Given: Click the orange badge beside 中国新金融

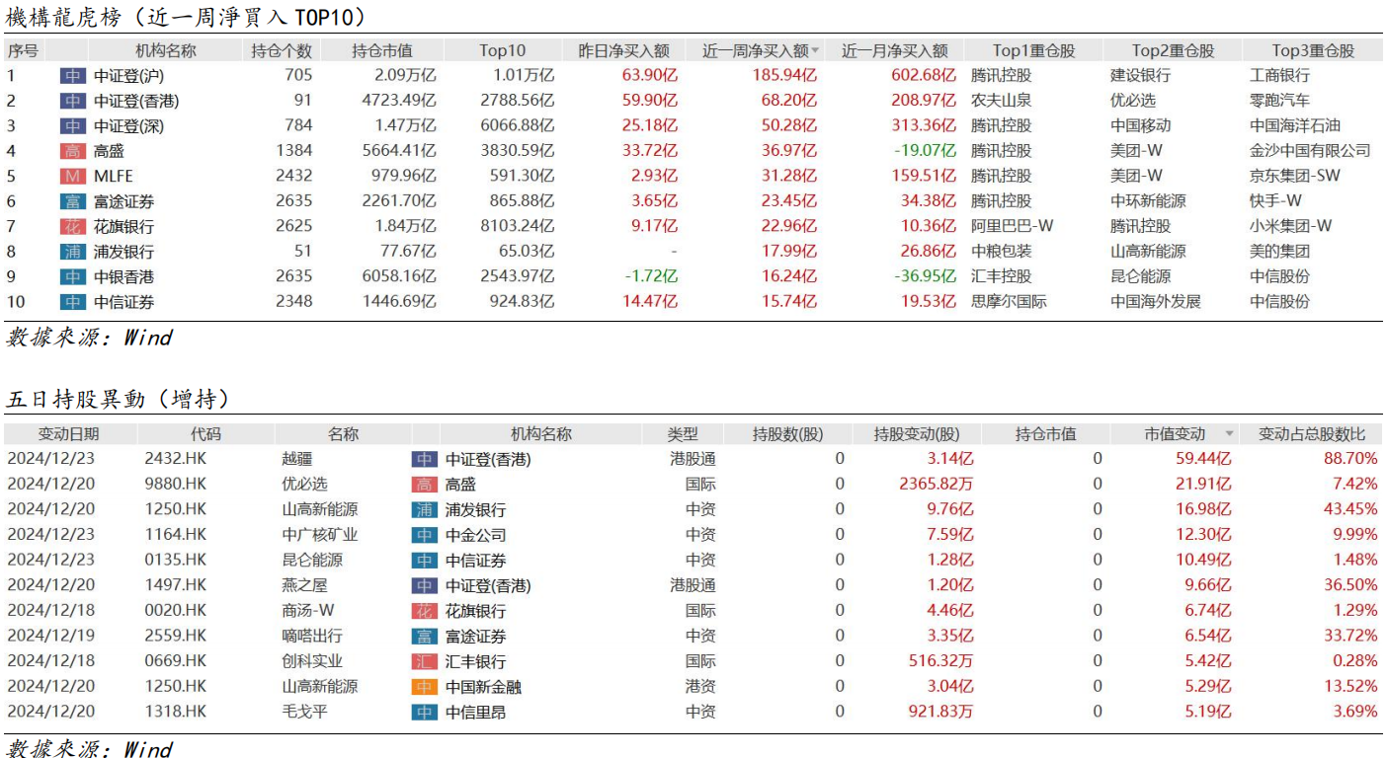Looking at the screenshot, I should click(x=424, y=687).
